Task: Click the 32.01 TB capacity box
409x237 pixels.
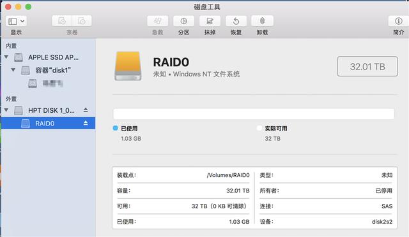Action: [x=367, y=66]
